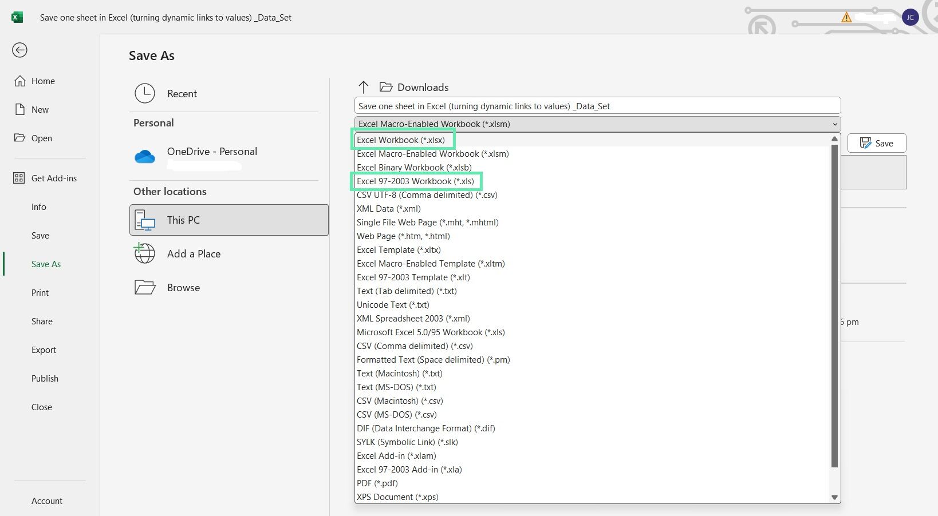The image size is (938, 516).
Task: Open Account at sidebar bottom
Action: (47, 501)
